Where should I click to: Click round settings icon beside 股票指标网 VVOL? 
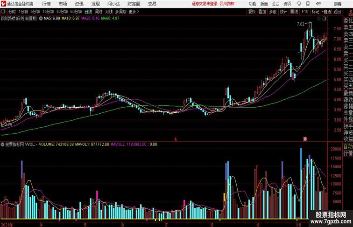coord(2,144)
